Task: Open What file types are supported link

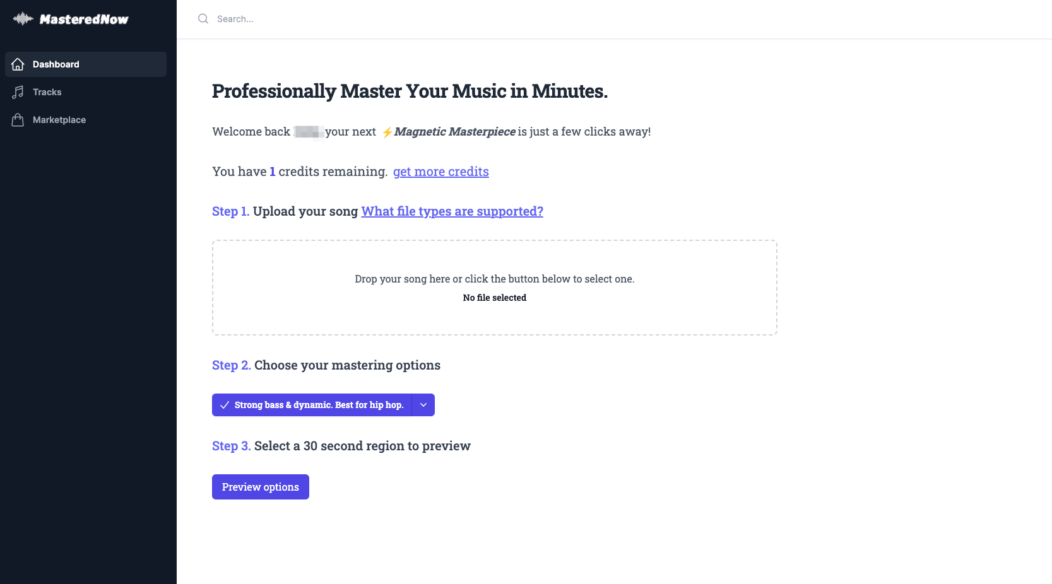Action: coord(452,211)
